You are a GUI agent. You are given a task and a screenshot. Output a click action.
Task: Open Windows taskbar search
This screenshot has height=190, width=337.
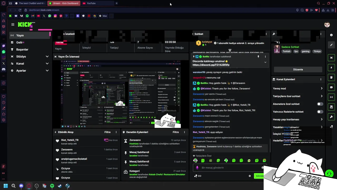[13, 186]
